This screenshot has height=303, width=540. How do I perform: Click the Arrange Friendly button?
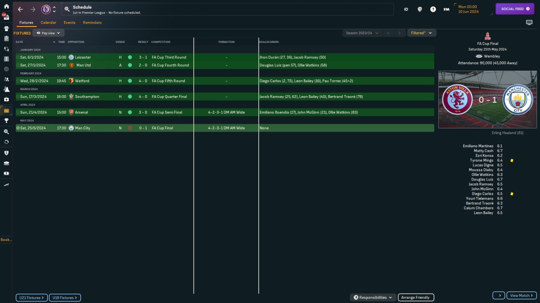[x=416, y=298]
